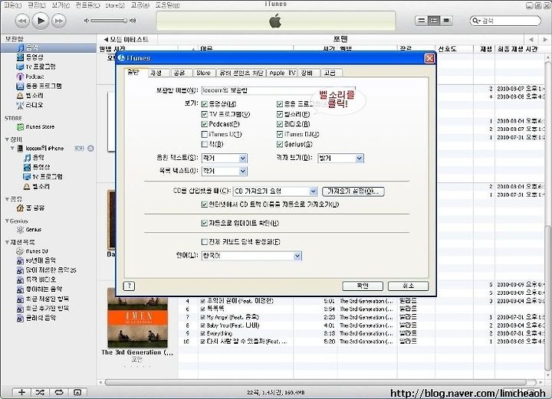Click the 가져오기 설정 button

click(353, 191)
